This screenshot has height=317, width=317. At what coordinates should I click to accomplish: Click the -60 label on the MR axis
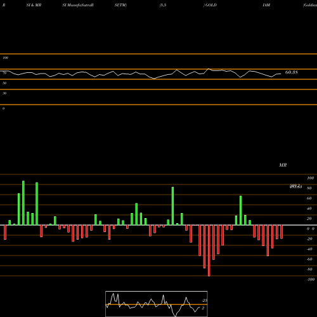tap(309, 259)
